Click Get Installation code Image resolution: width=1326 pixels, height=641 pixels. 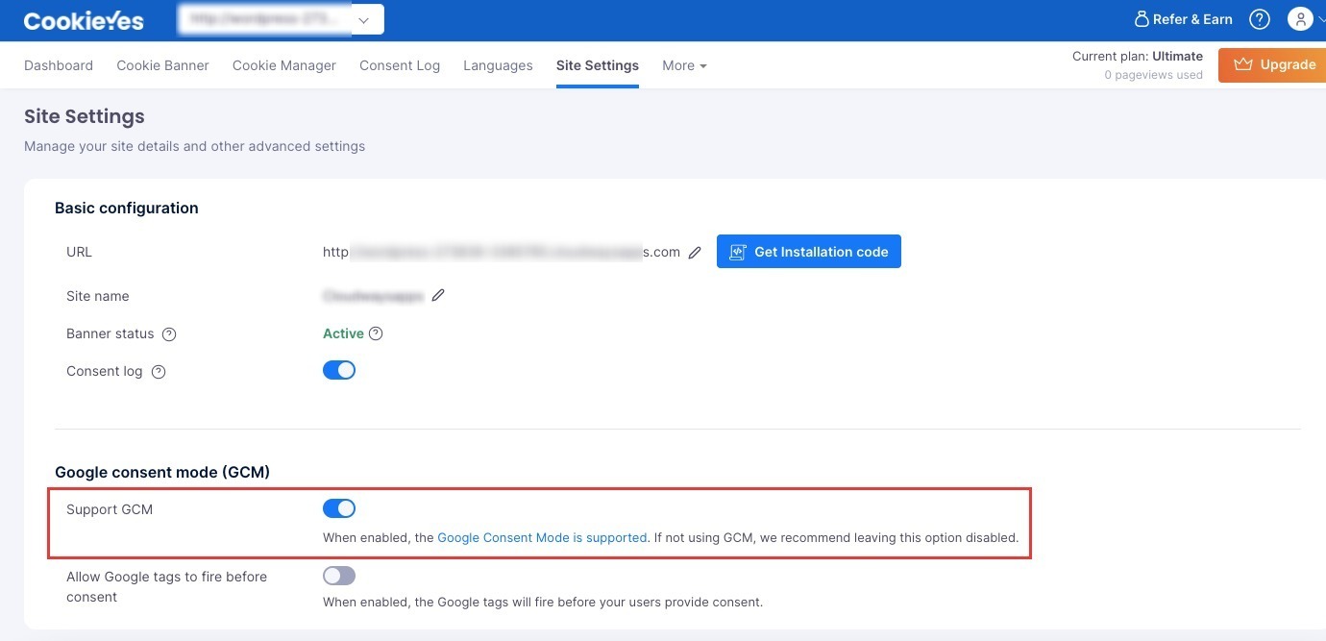(808, 251)
